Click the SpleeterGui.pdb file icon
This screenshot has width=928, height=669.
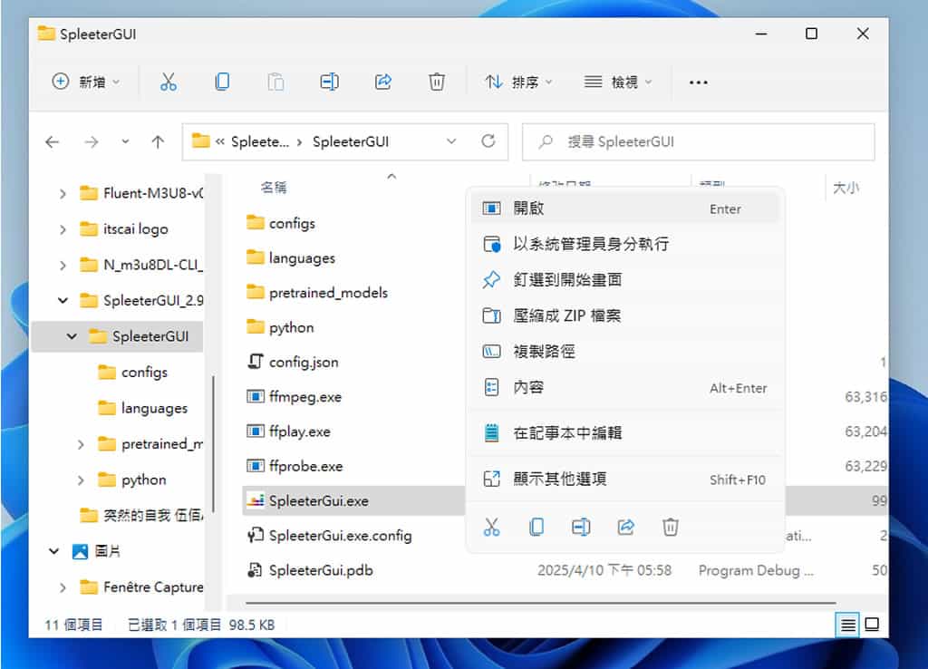[255, 570]
